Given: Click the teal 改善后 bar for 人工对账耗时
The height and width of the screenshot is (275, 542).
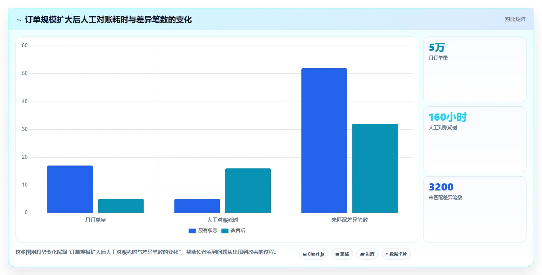Looking at the screenshot, I should click(x=248, y=190).
